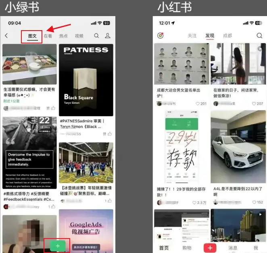
Task: Tap the back chevron in 小绿书
Action: tap(6, 36)
